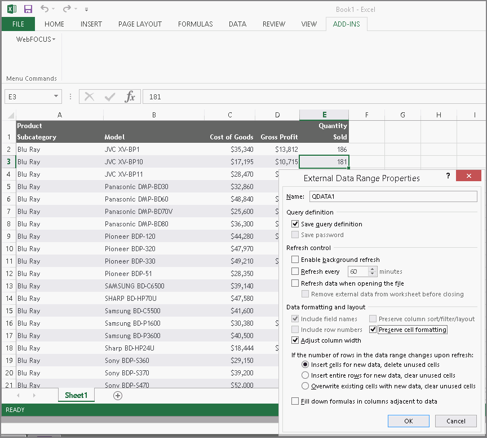Select column B header
This screenshot has width=487, height=438.
point(154,115)
